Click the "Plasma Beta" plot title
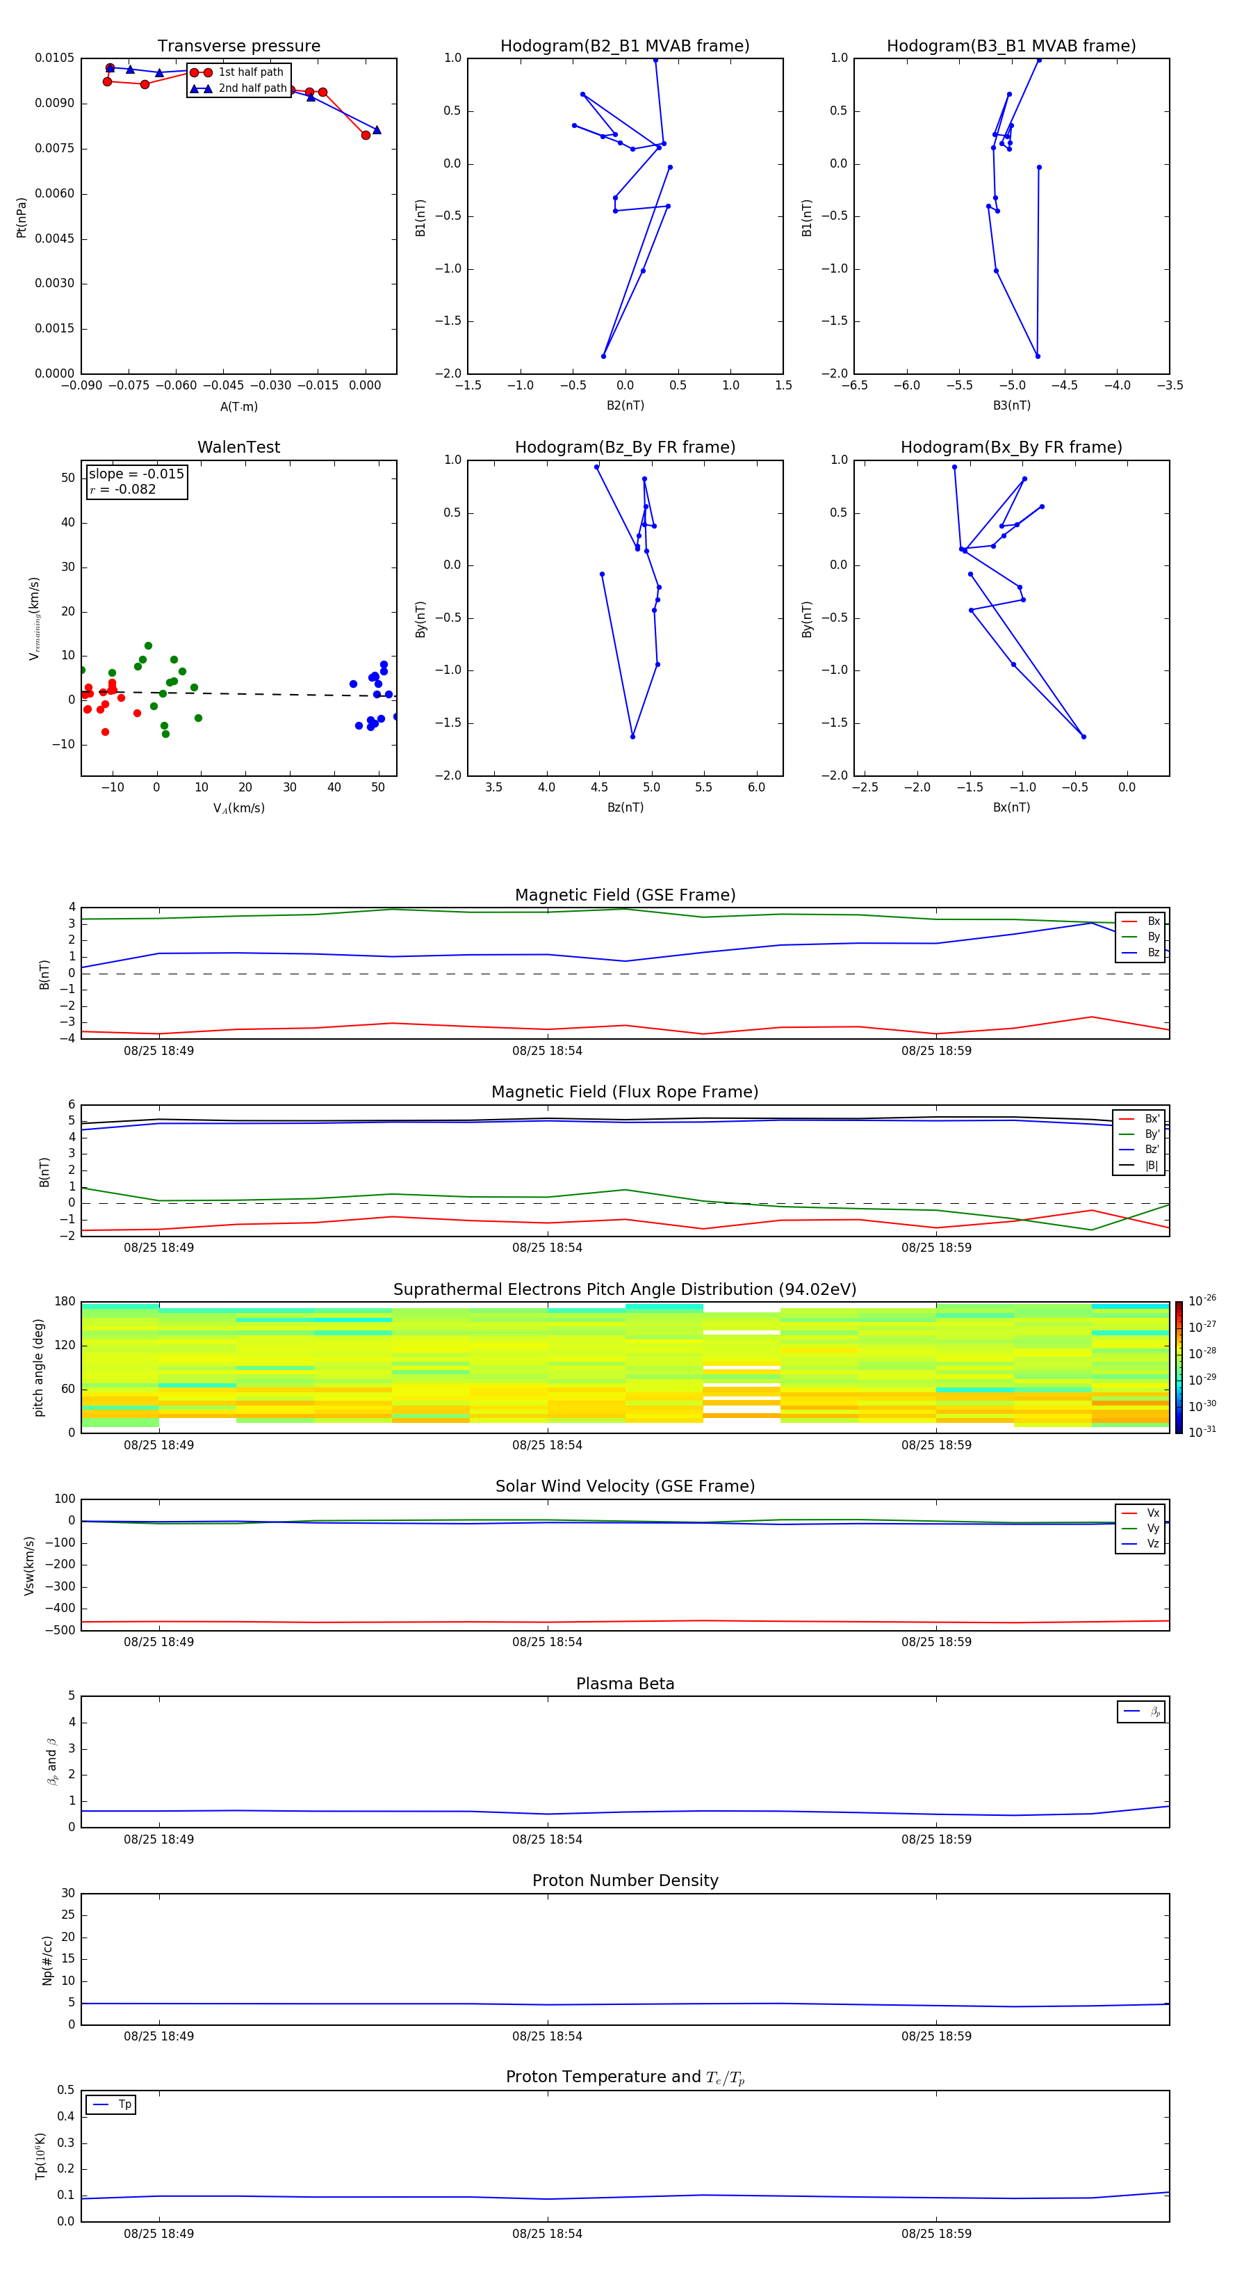1251x2295 pixels. tap(625, 1684)
